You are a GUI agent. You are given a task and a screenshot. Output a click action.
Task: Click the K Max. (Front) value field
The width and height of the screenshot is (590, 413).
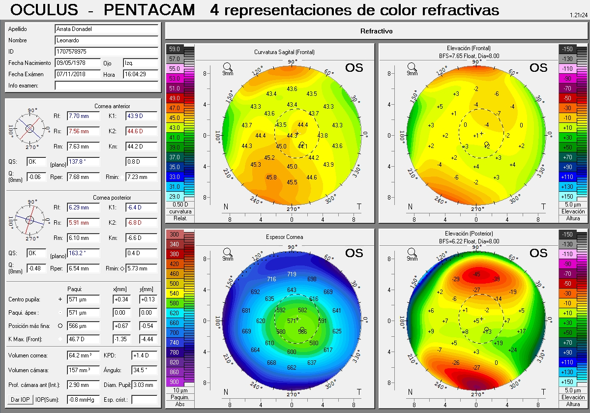(83, 339)
